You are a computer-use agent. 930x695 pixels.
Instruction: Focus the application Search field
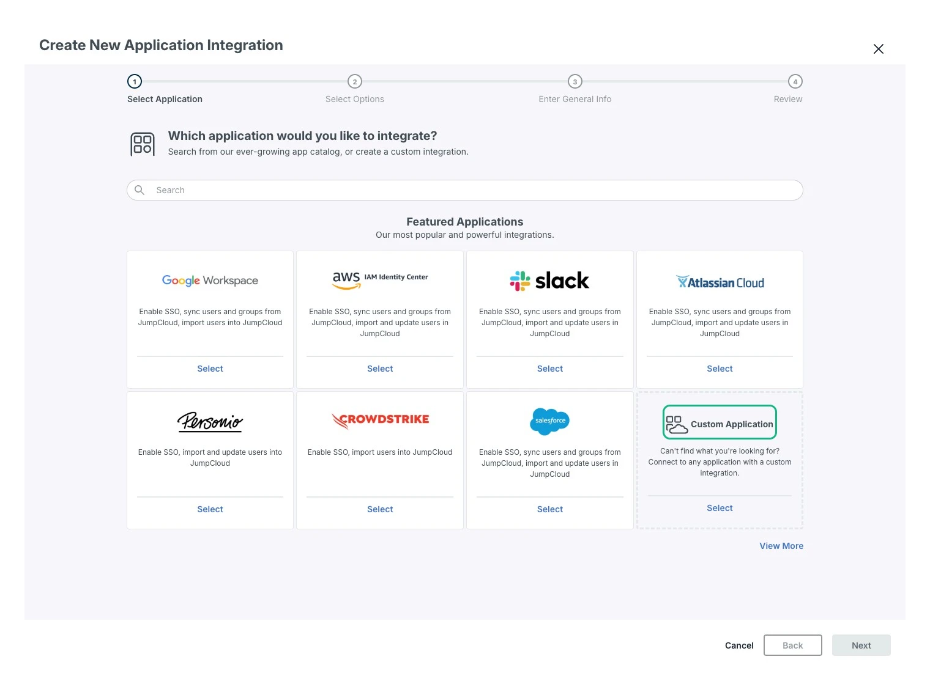465,190
